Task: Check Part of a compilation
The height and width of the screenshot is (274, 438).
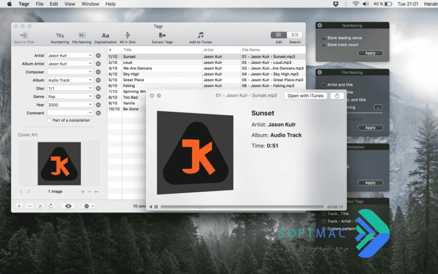Action: (49, 120)
